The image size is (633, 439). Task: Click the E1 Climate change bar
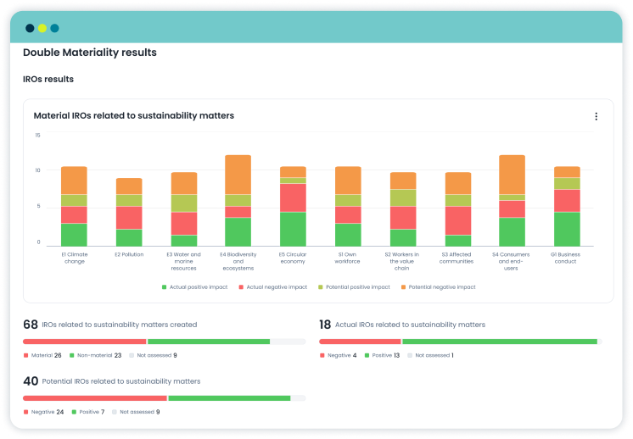[x=74, y=206]
